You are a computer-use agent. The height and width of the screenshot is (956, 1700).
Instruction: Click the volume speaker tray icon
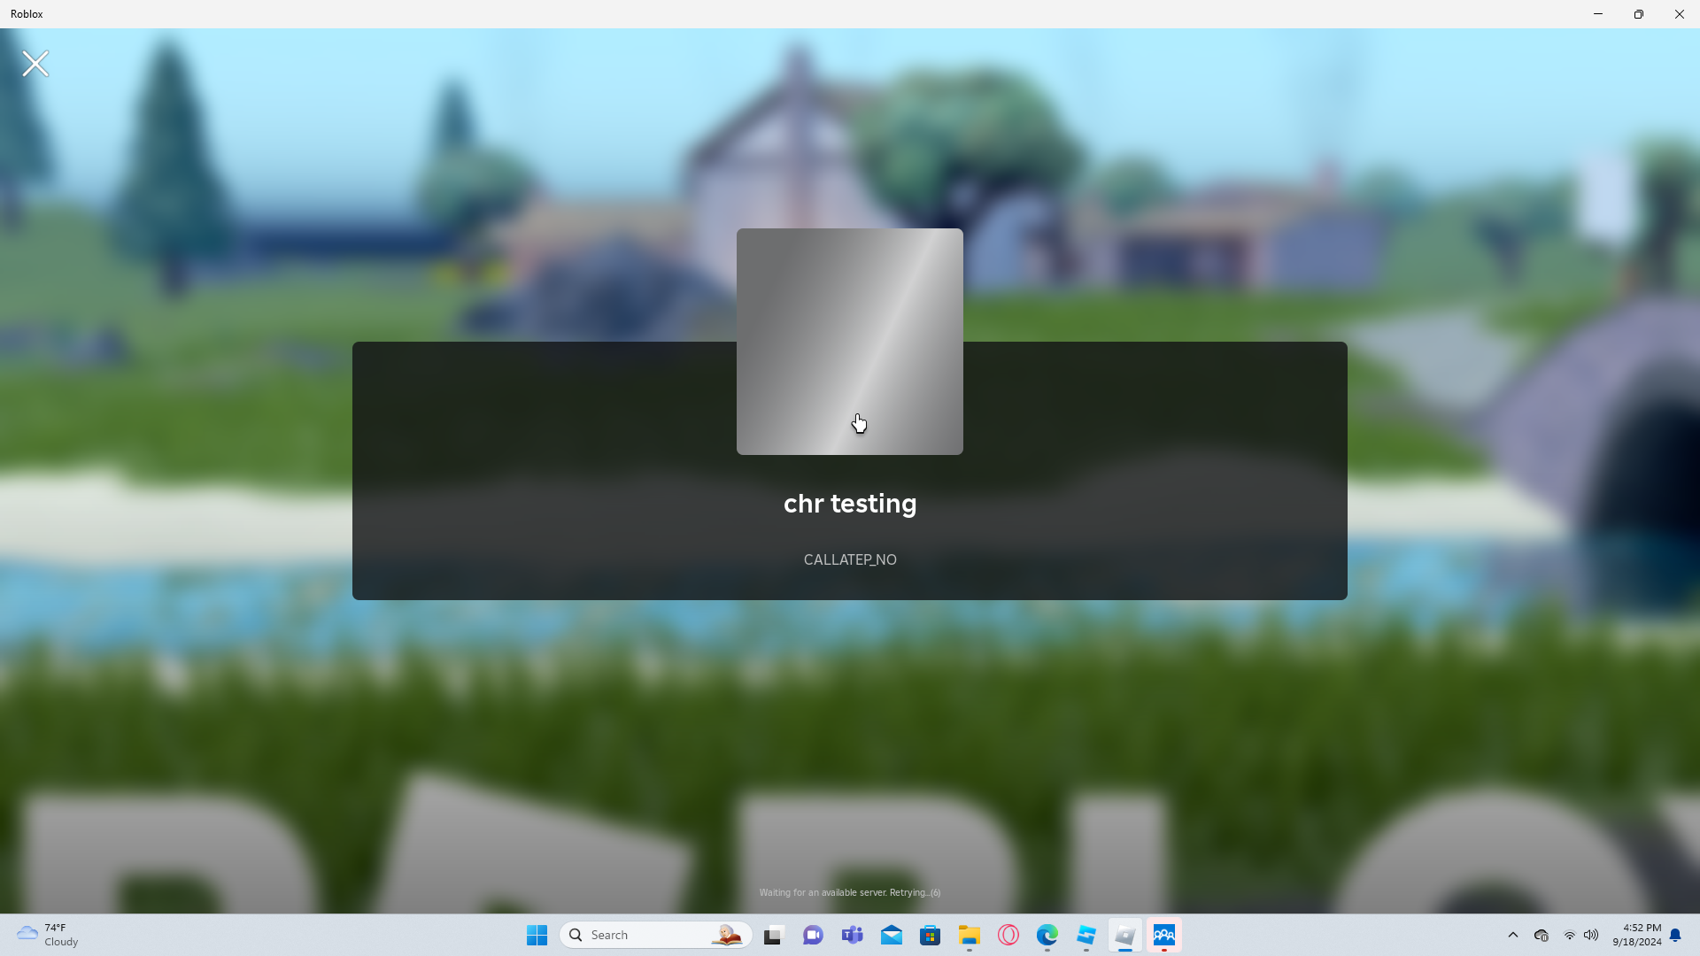coord(1591,935)
